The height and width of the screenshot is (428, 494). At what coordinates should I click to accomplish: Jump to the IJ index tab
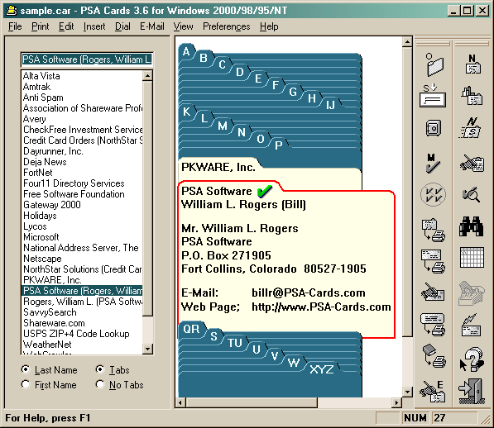(x=330, y=105)
